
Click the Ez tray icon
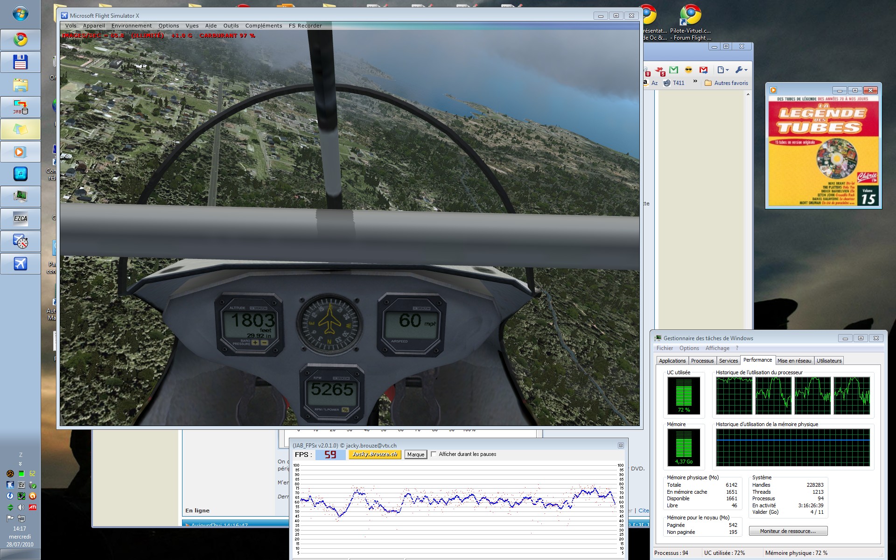tap(21, 485)
